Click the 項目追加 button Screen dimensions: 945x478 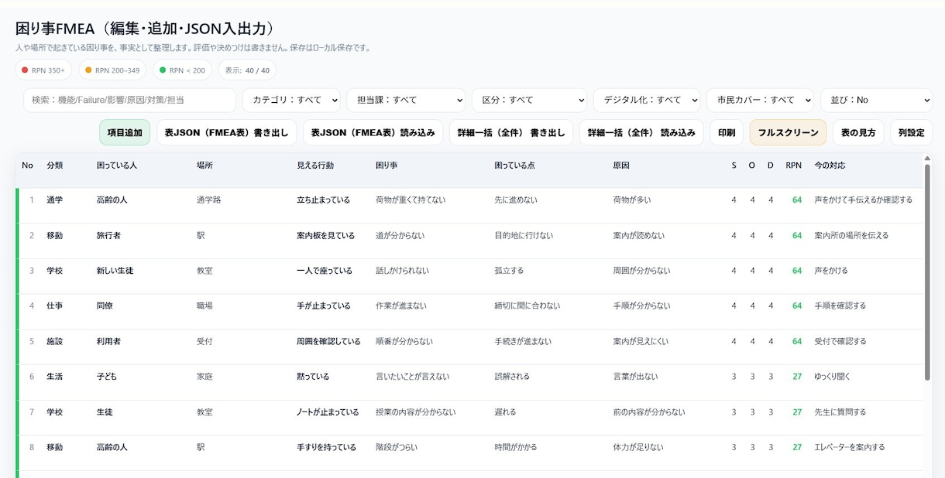[x=125, y=132]
